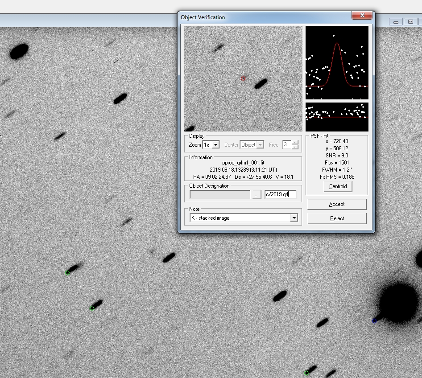Open the object designation browse (...) button
The height and width of the screenshot is (378, 422).
click(x=257, y=194)
